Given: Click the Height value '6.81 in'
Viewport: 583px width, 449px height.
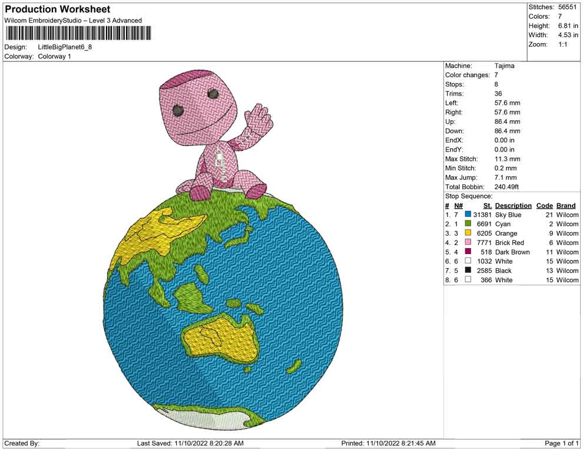Looking at the screenshot, I should pyautogui.click(x=568, y=26).
